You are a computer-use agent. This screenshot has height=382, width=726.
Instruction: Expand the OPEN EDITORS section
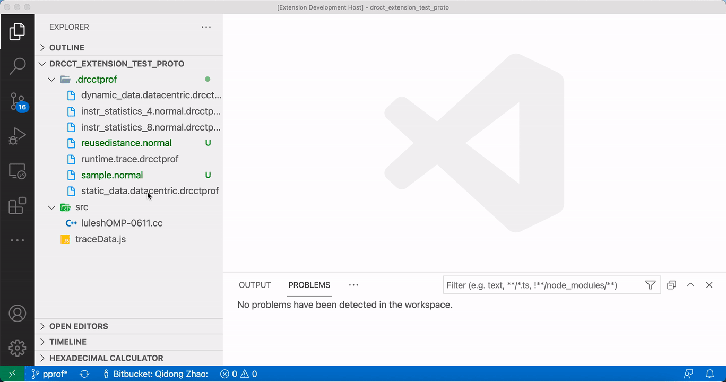pyautogui.click(x=129, y=326)
